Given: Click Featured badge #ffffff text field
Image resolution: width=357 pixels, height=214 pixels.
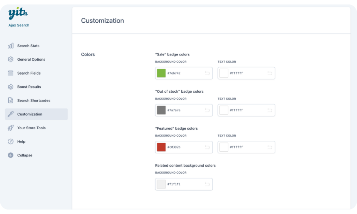Looking at the screenshot, I should click(x=246, y=147).
